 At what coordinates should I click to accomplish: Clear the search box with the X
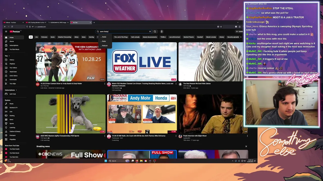coord(150,31)
